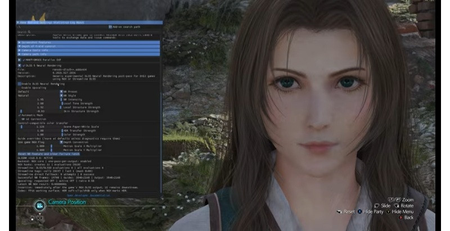Click Reset NR feature and clear failure latch
This screenshot has height=231, width=450.
pos(49,154)
